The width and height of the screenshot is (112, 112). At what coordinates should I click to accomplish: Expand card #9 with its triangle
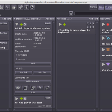coord(104,50)
